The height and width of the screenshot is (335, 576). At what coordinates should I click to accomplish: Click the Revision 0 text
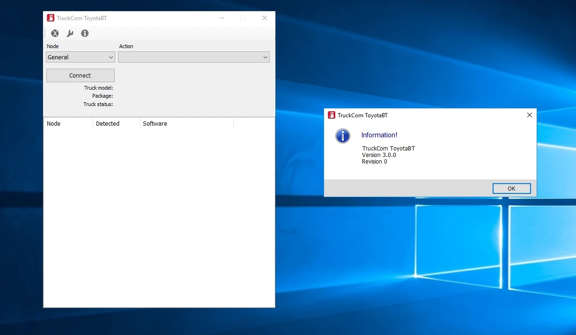(375, 162)
